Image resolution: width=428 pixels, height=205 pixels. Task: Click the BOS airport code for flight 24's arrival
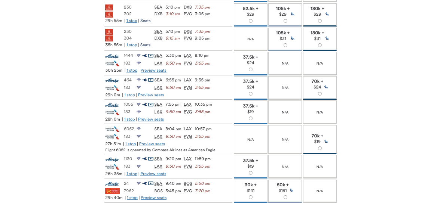coord(188,183)
